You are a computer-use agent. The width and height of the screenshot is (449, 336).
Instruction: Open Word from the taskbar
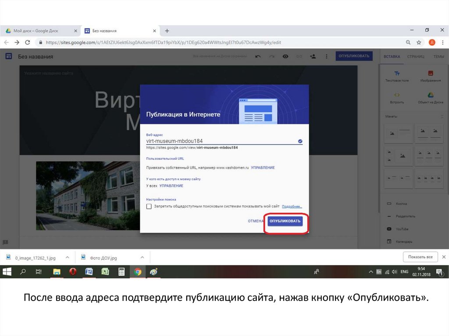tap(89, 272)
